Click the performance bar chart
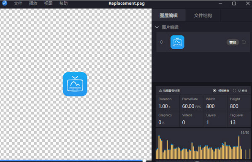The image size is (252, 162). point(203,147)
